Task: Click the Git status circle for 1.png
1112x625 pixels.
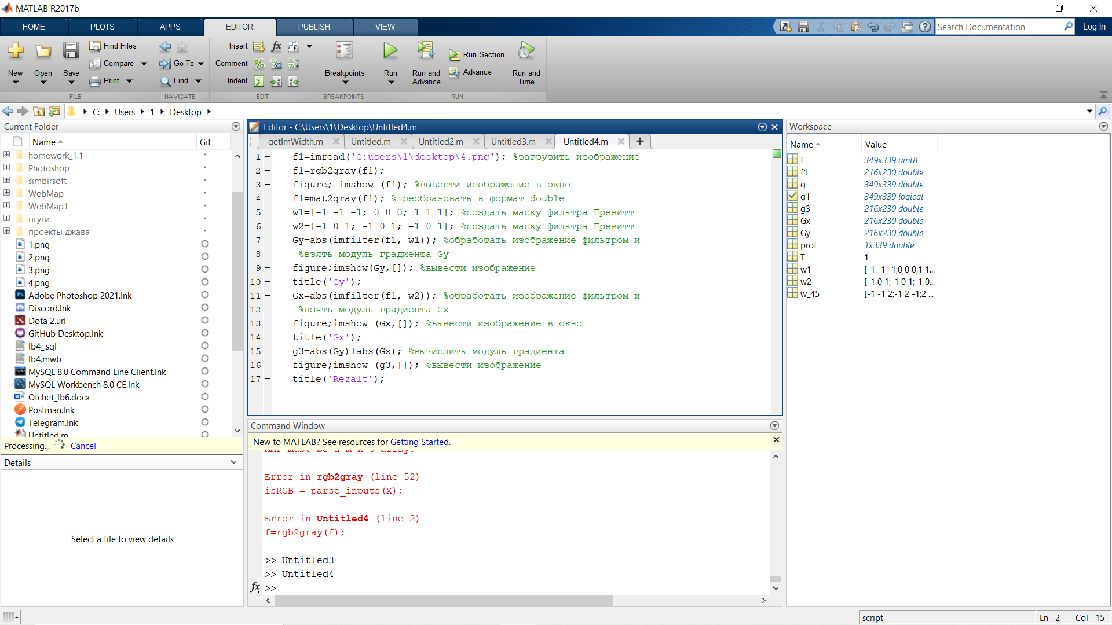Action: point(205,244)
